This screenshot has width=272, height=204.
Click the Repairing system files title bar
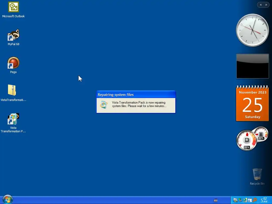(136, 95)
